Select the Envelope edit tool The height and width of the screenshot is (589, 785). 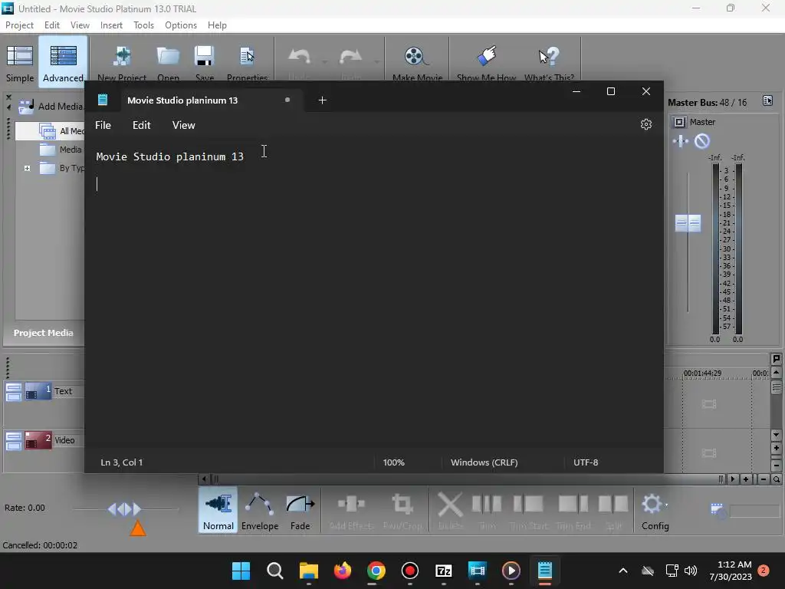259,510
